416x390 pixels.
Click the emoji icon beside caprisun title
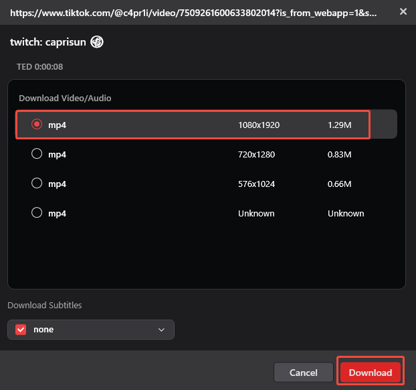(97, 42)
